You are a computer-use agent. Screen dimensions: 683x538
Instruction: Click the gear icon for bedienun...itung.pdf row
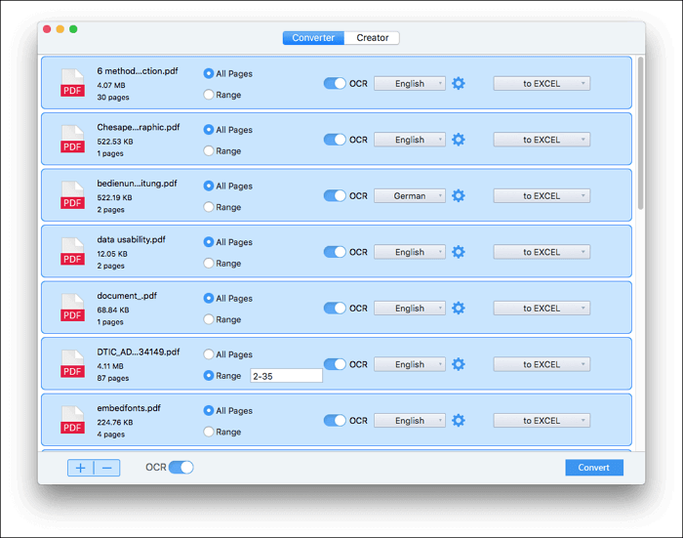[459, 196]
